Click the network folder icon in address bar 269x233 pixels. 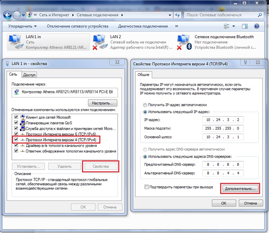tap(30, 15)
